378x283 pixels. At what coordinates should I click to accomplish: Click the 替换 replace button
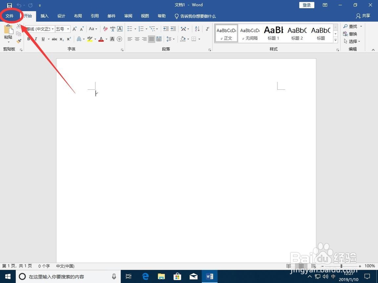click(x=350, y=34)
